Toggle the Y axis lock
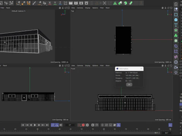This screenshot has height=136, width=182. (x=55, y=3)
